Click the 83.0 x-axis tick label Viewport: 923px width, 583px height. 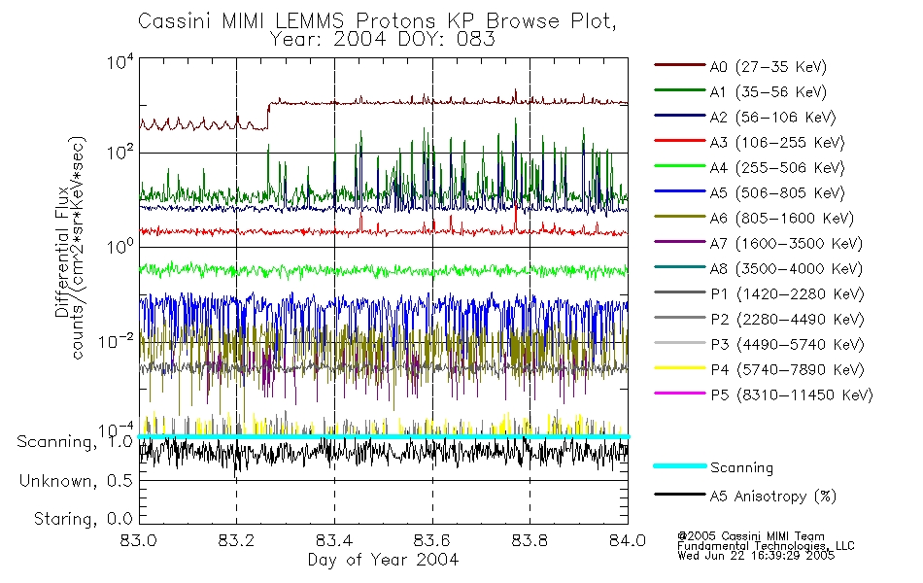(x=138, y=540)
